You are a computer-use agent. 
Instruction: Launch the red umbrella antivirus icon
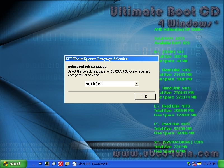pos(60,164)
